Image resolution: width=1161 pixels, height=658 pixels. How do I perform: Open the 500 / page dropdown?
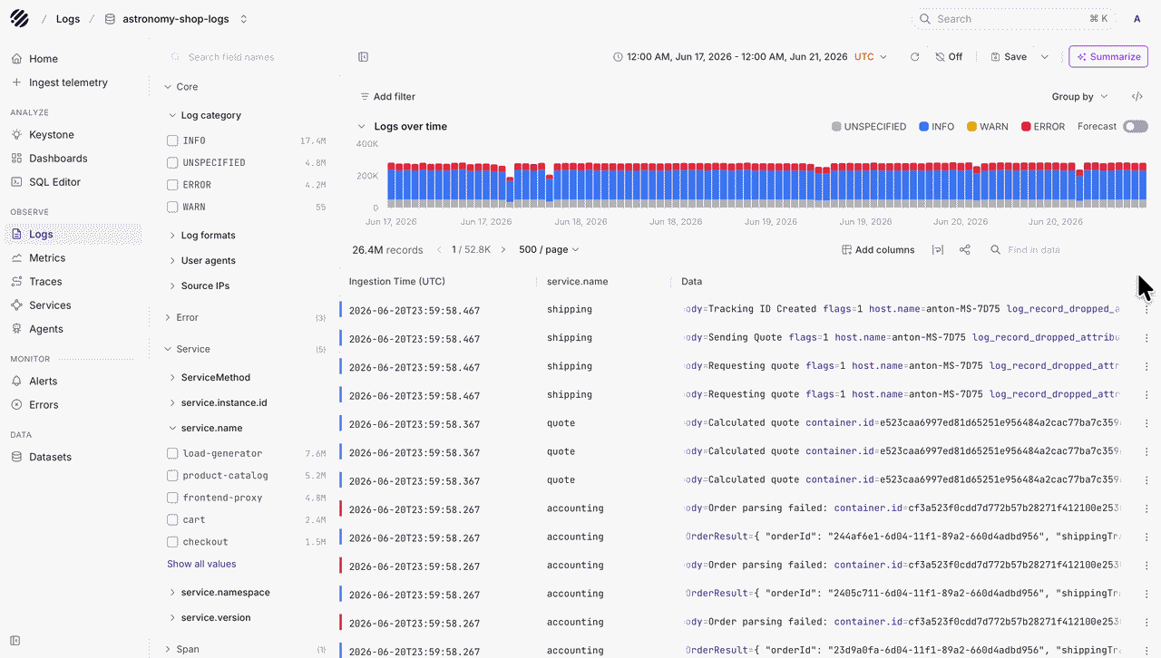(x=549, y=250)
